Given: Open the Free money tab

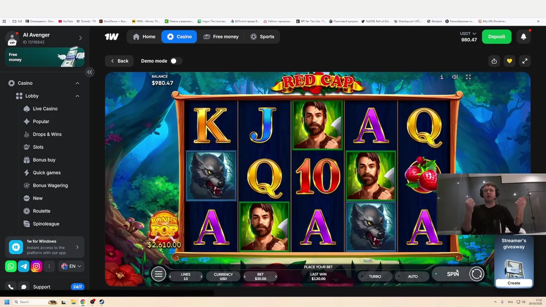Looking at the screenshot, I should click(x=221, y=37).
